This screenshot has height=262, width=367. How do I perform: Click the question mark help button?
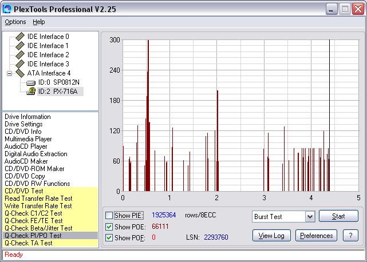350,236
